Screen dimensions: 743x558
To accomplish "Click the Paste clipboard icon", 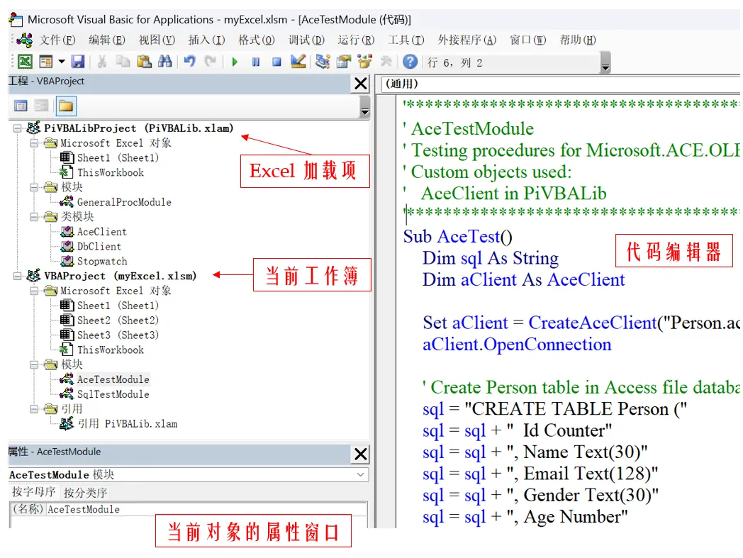I will click(144, 62).
